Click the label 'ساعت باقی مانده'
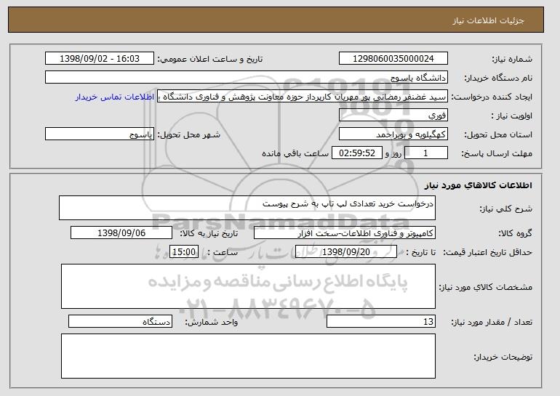Viewport: 560px width, 396px height. [295, 153]
